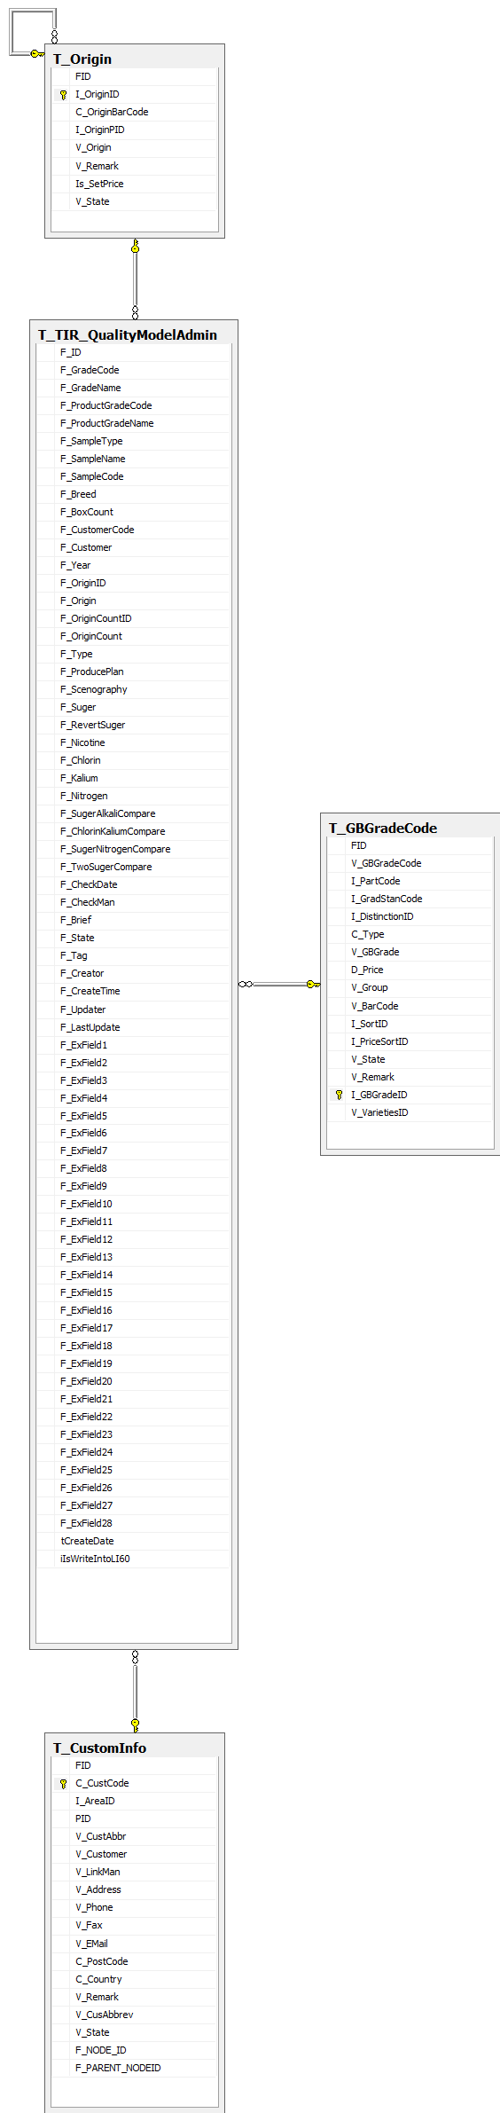The height and width of the screenshot is (2113, 500).
Task: Select the T_GBGradeCode table header
Action: pyautogui.click(x=383, y=829)
